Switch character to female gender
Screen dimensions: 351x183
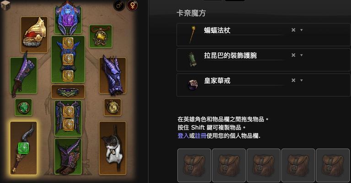tap(132, 5)
